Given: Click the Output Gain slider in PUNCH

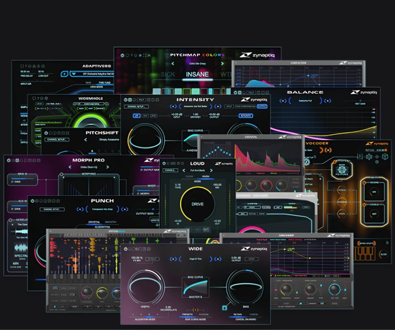Looking at the screenshot, I should tap(147, 209).
